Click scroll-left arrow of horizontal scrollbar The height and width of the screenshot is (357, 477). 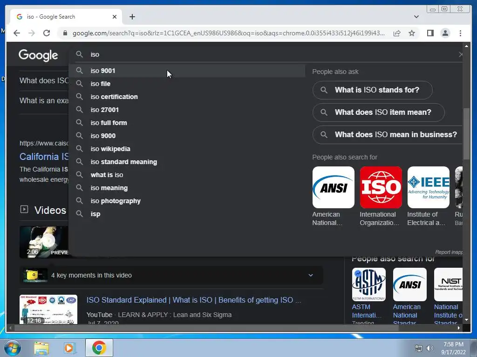click(x=11, y=328)
